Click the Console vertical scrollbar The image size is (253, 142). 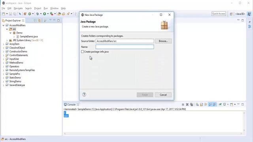tap(244, 121)
